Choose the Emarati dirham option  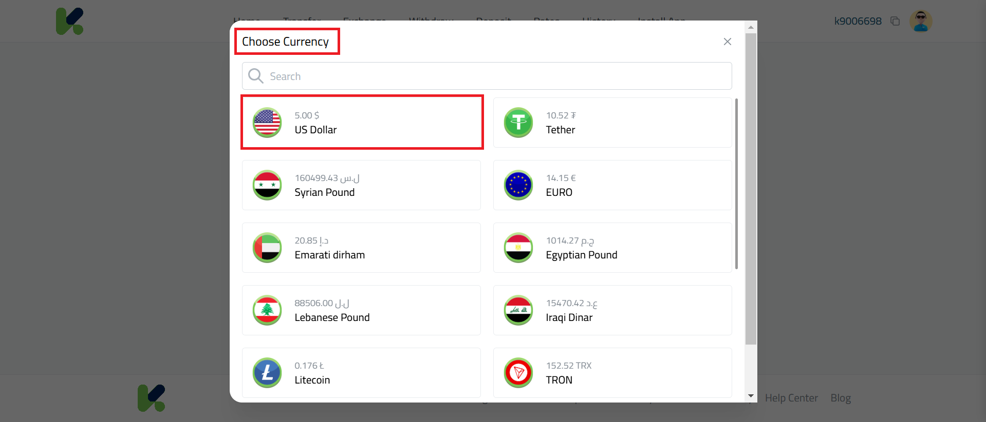point(361,248)
